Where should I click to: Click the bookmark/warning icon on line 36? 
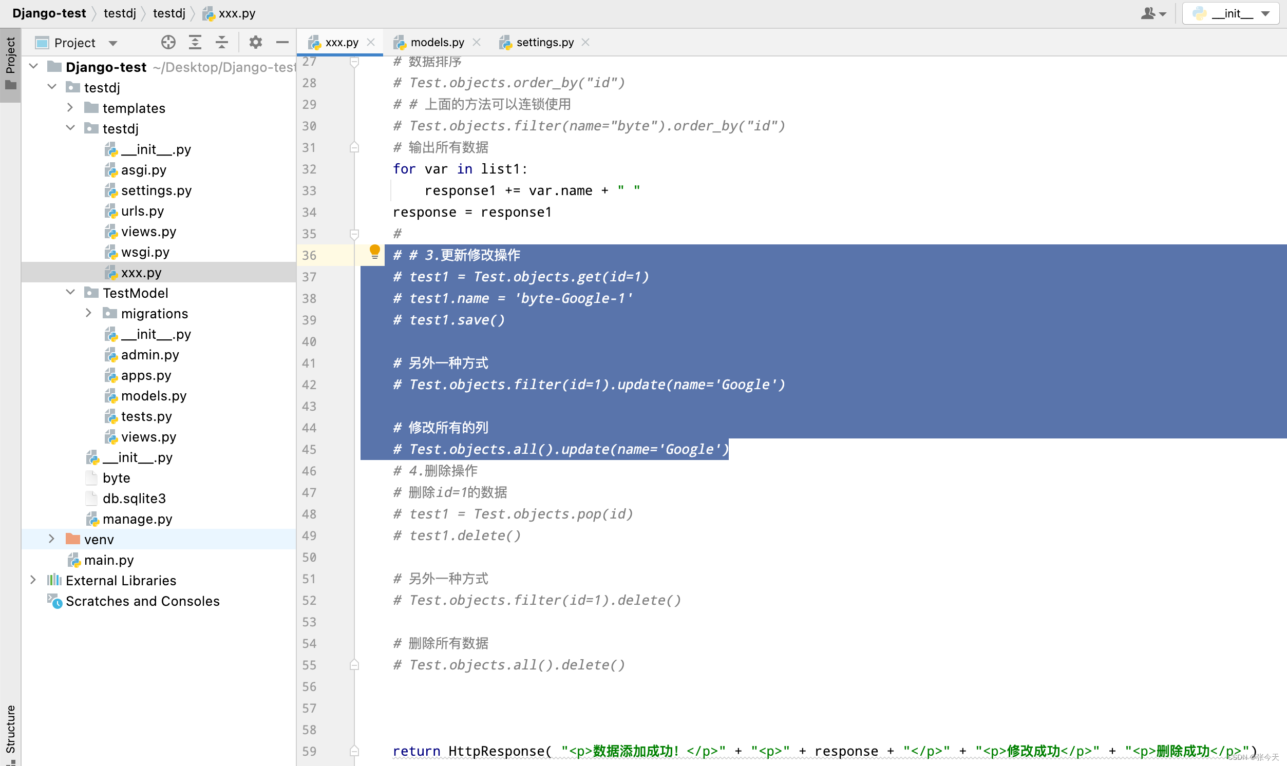click(x=375, y=255)
